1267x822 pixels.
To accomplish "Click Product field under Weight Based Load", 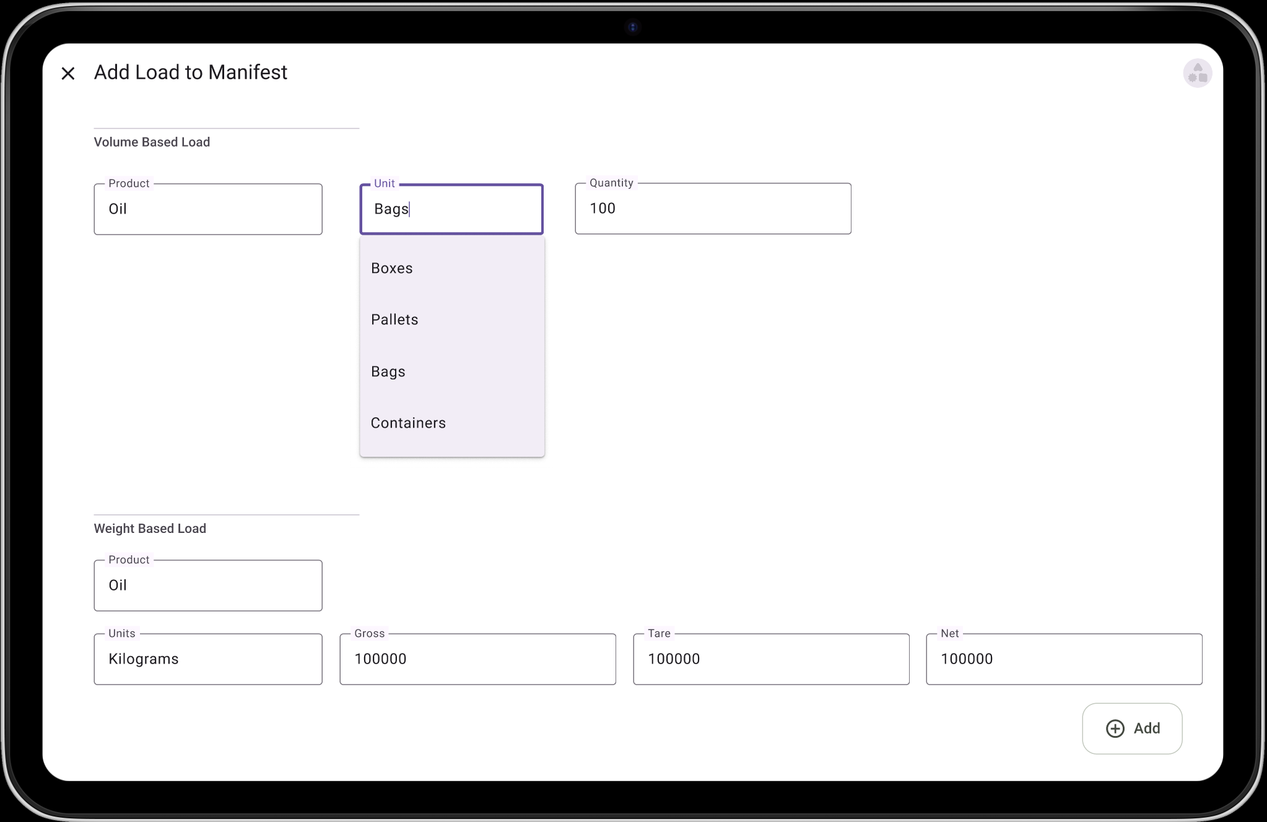I will [x=207, y=586].
